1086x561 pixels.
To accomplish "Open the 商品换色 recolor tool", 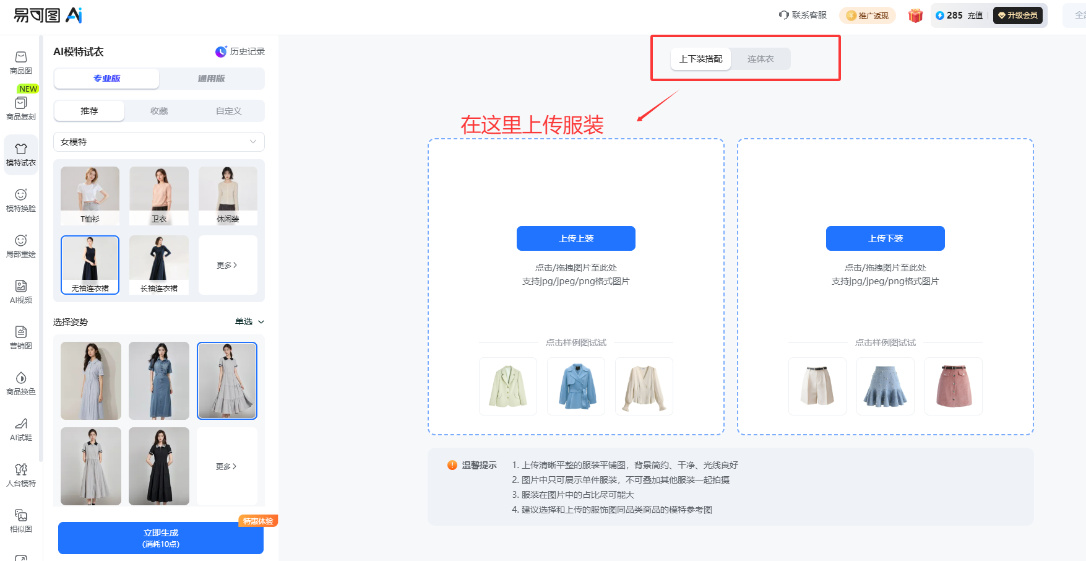I will (x=21, y=383).
